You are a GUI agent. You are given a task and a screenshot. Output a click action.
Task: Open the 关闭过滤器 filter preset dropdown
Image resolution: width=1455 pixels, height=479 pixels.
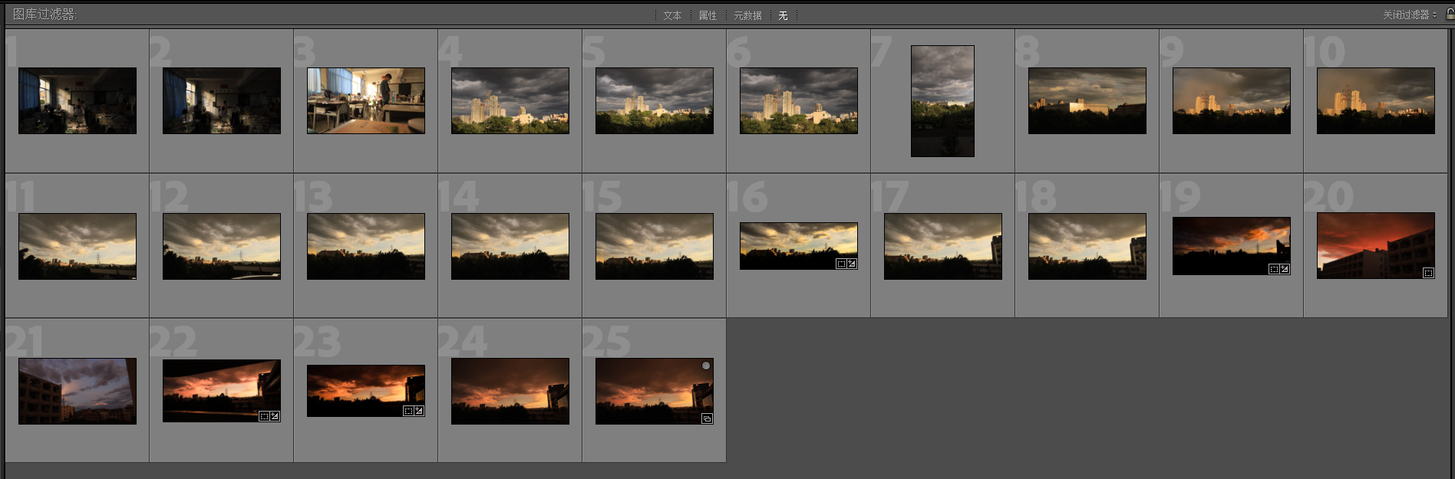click(1410, 15)
